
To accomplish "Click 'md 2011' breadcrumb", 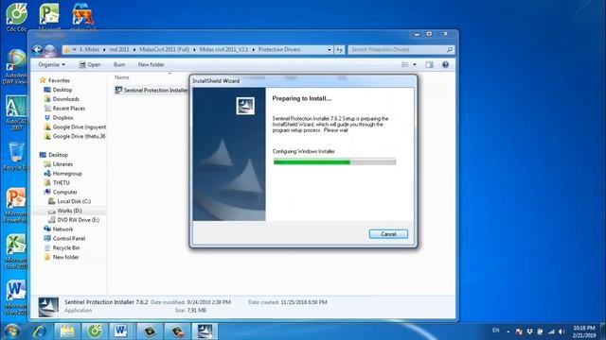I will (119, 50).
